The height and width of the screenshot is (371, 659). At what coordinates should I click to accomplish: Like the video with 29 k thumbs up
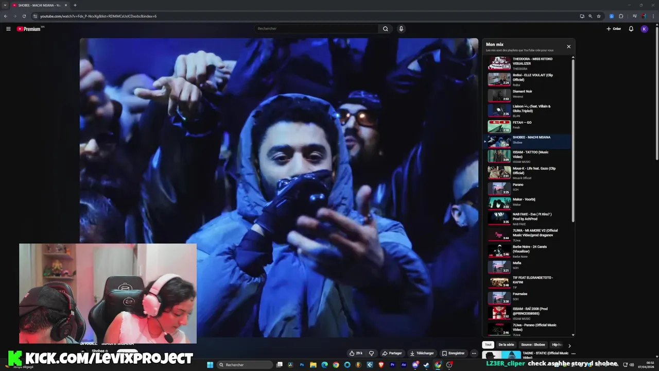click(356, 353)
